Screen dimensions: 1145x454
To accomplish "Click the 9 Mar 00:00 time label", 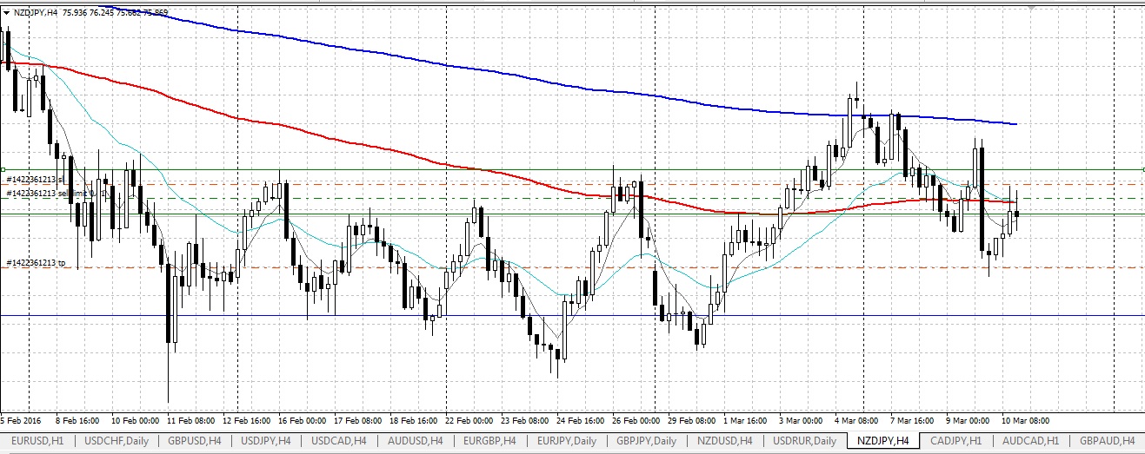I will click(969, 420).
